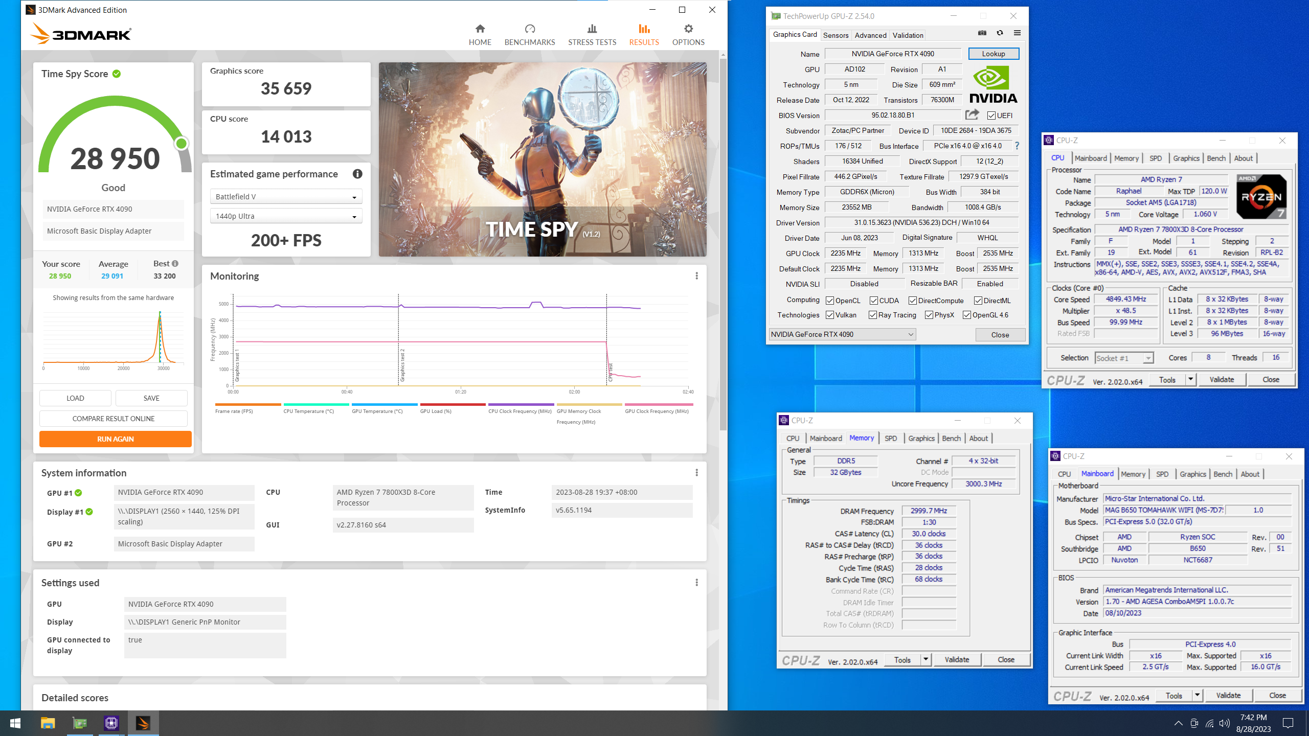The width and height of the screenshot is (1309, 736).
Task: Click the Bus Interface question mark
Action: tap(1017, 146)
